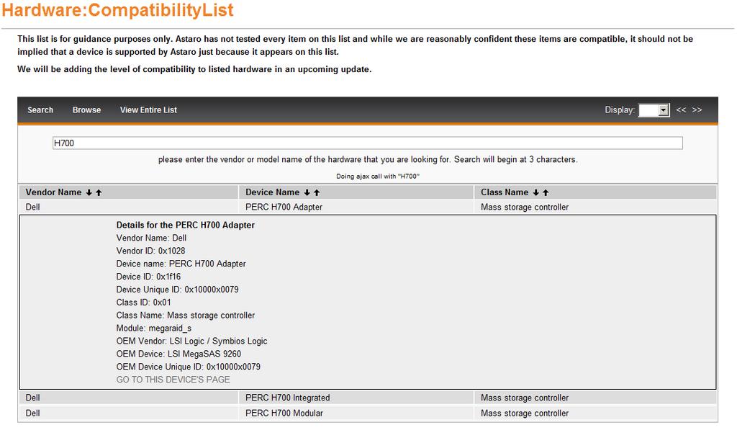Expand the PERC H700 Modular row
The width and height of the screenshot is (737, 438).
click(x=284, y=414)
